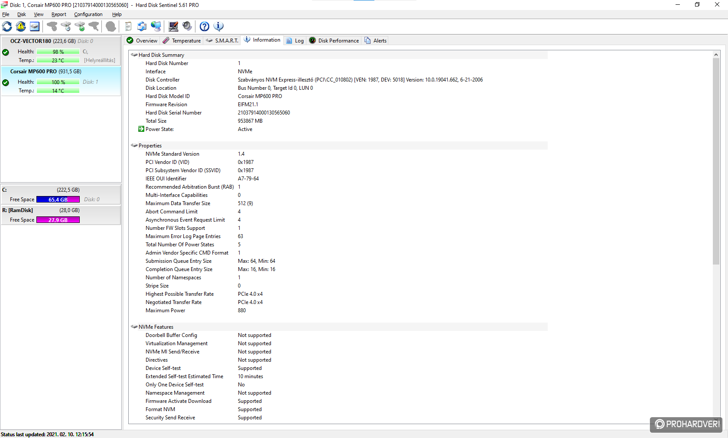Switch to the Alerts tab
The height and width of the screenshot is (438, 728).
click(376, 40)
